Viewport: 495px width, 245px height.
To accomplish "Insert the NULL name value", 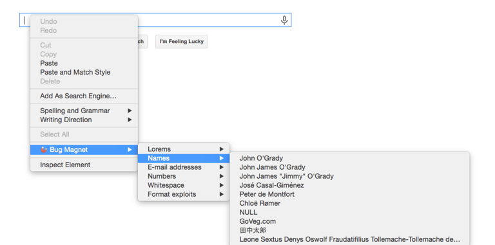I will tap(349, 212).
